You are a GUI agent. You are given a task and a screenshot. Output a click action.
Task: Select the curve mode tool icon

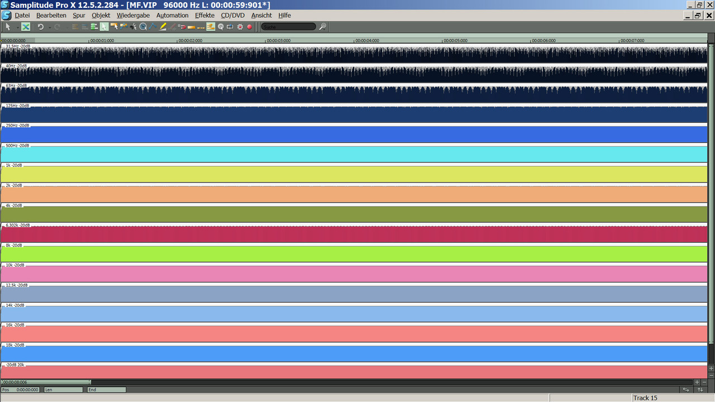123,26
